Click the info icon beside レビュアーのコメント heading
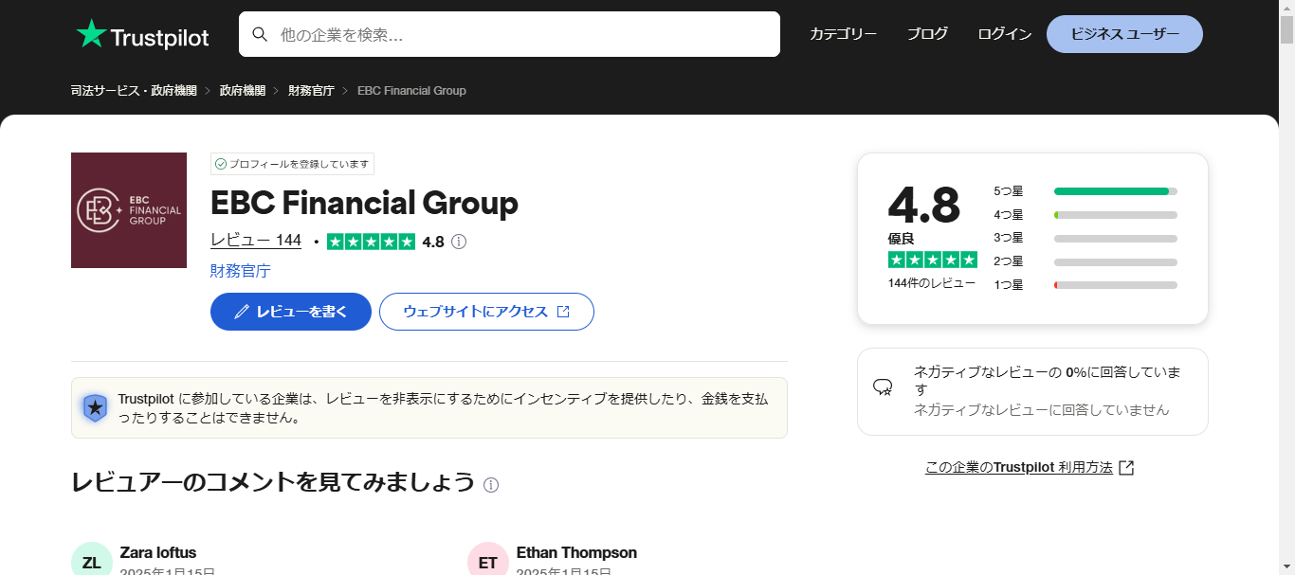The height and width of the screenshot is (575, 1295). 490,485
